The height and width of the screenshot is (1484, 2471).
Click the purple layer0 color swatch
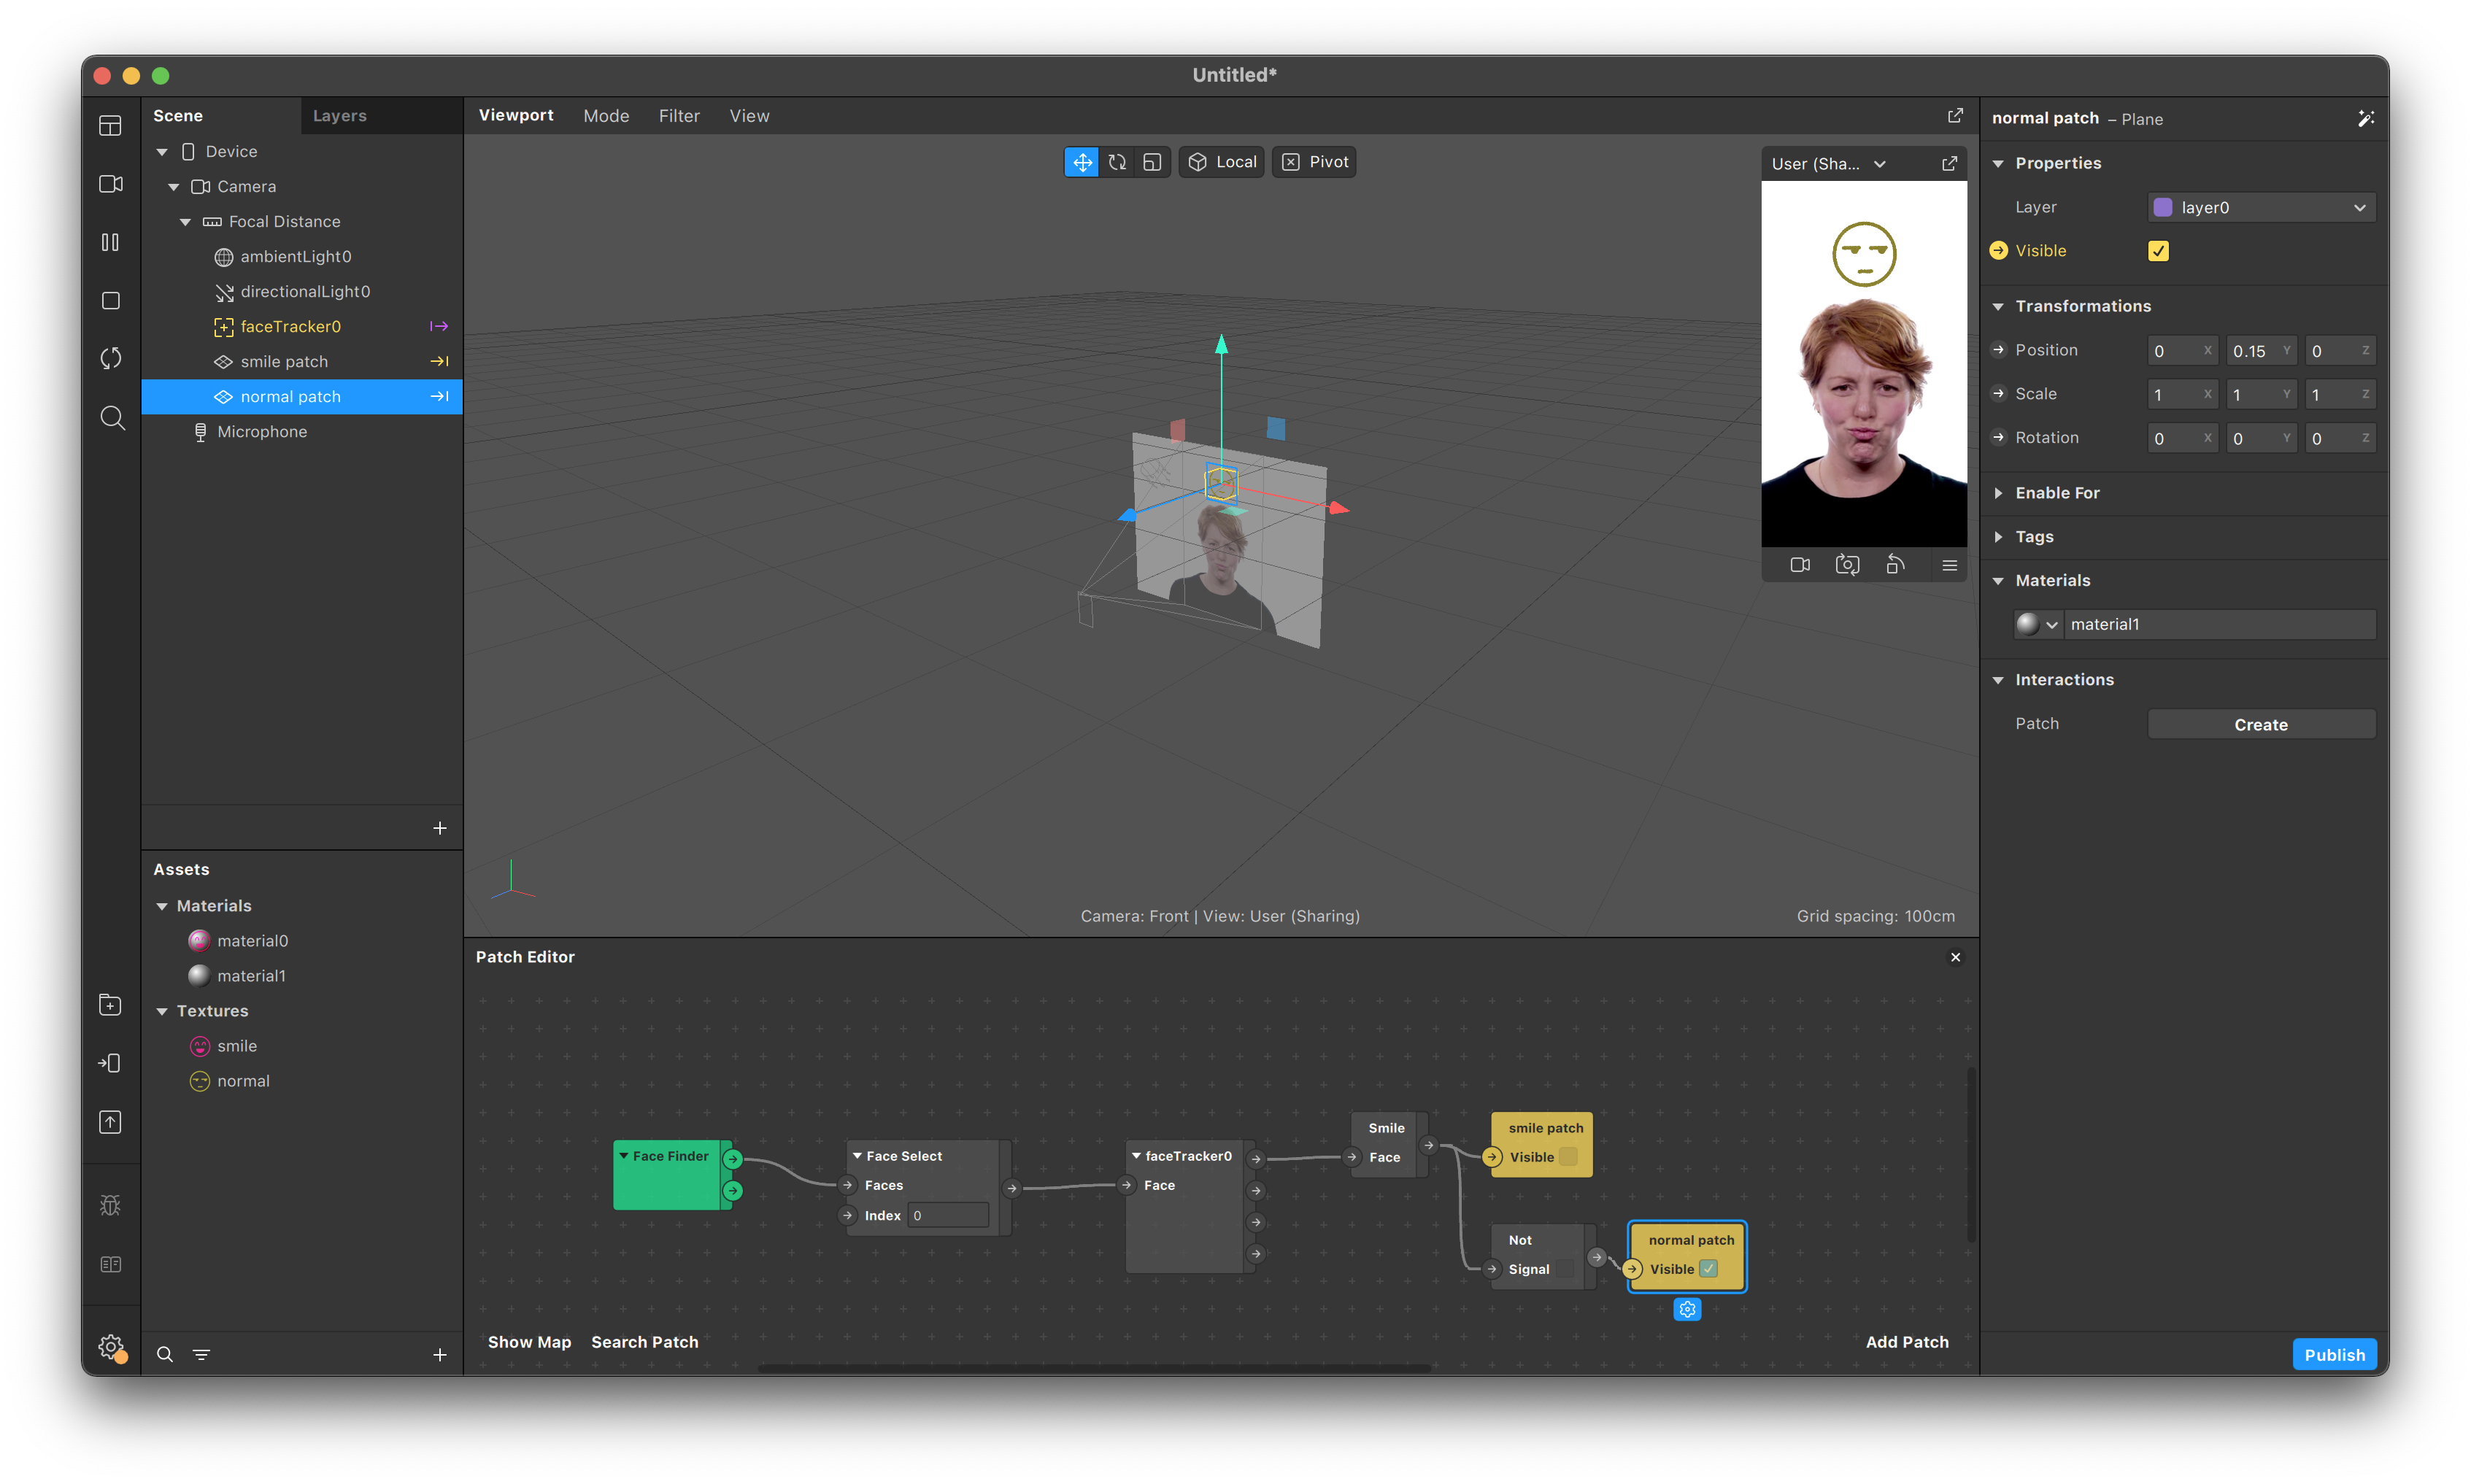tap(2163, 207)
